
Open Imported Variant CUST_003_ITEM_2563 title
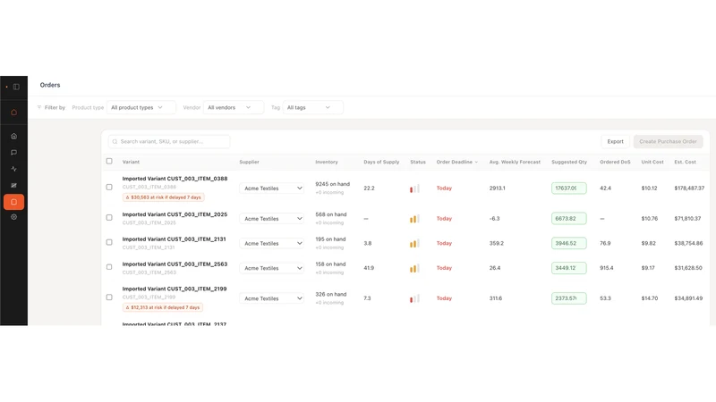click(x=175, y=264)
